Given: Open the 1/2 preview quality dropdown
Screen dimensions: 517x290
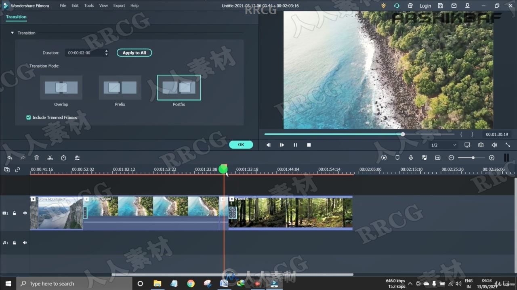Looking at the screenshot, I should click(443, 145).
